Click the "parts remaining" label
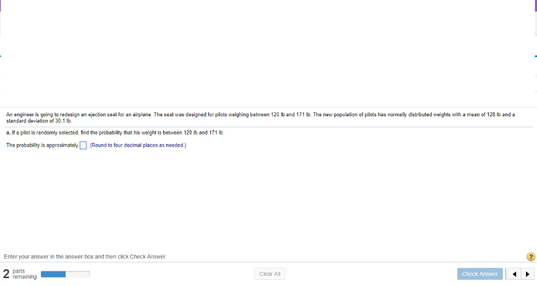 24,274
